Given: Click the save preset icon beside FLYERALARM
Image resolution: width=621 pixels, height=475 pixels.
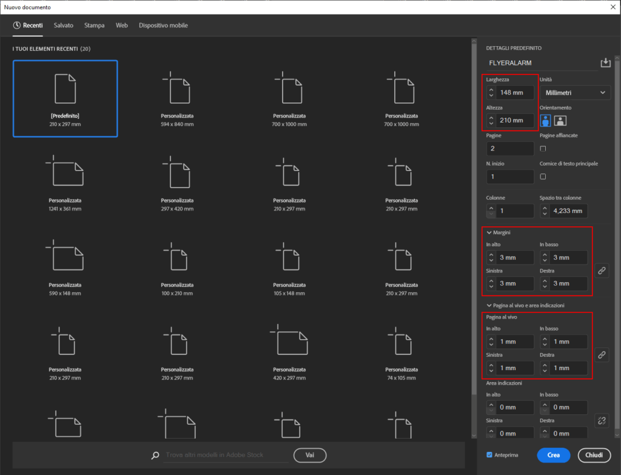Looking at the screenshot, I should (x=605, y=62).
